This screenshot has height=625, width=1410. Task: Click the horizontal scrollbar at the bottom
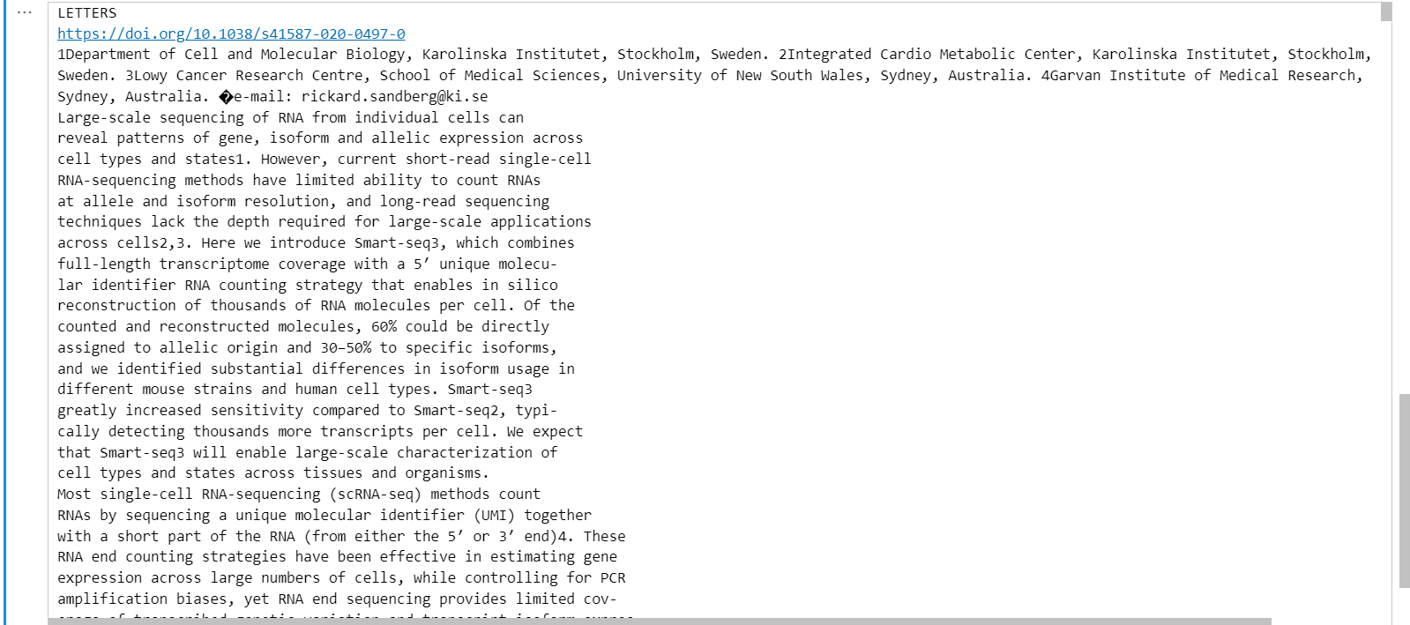click(660, 621)
